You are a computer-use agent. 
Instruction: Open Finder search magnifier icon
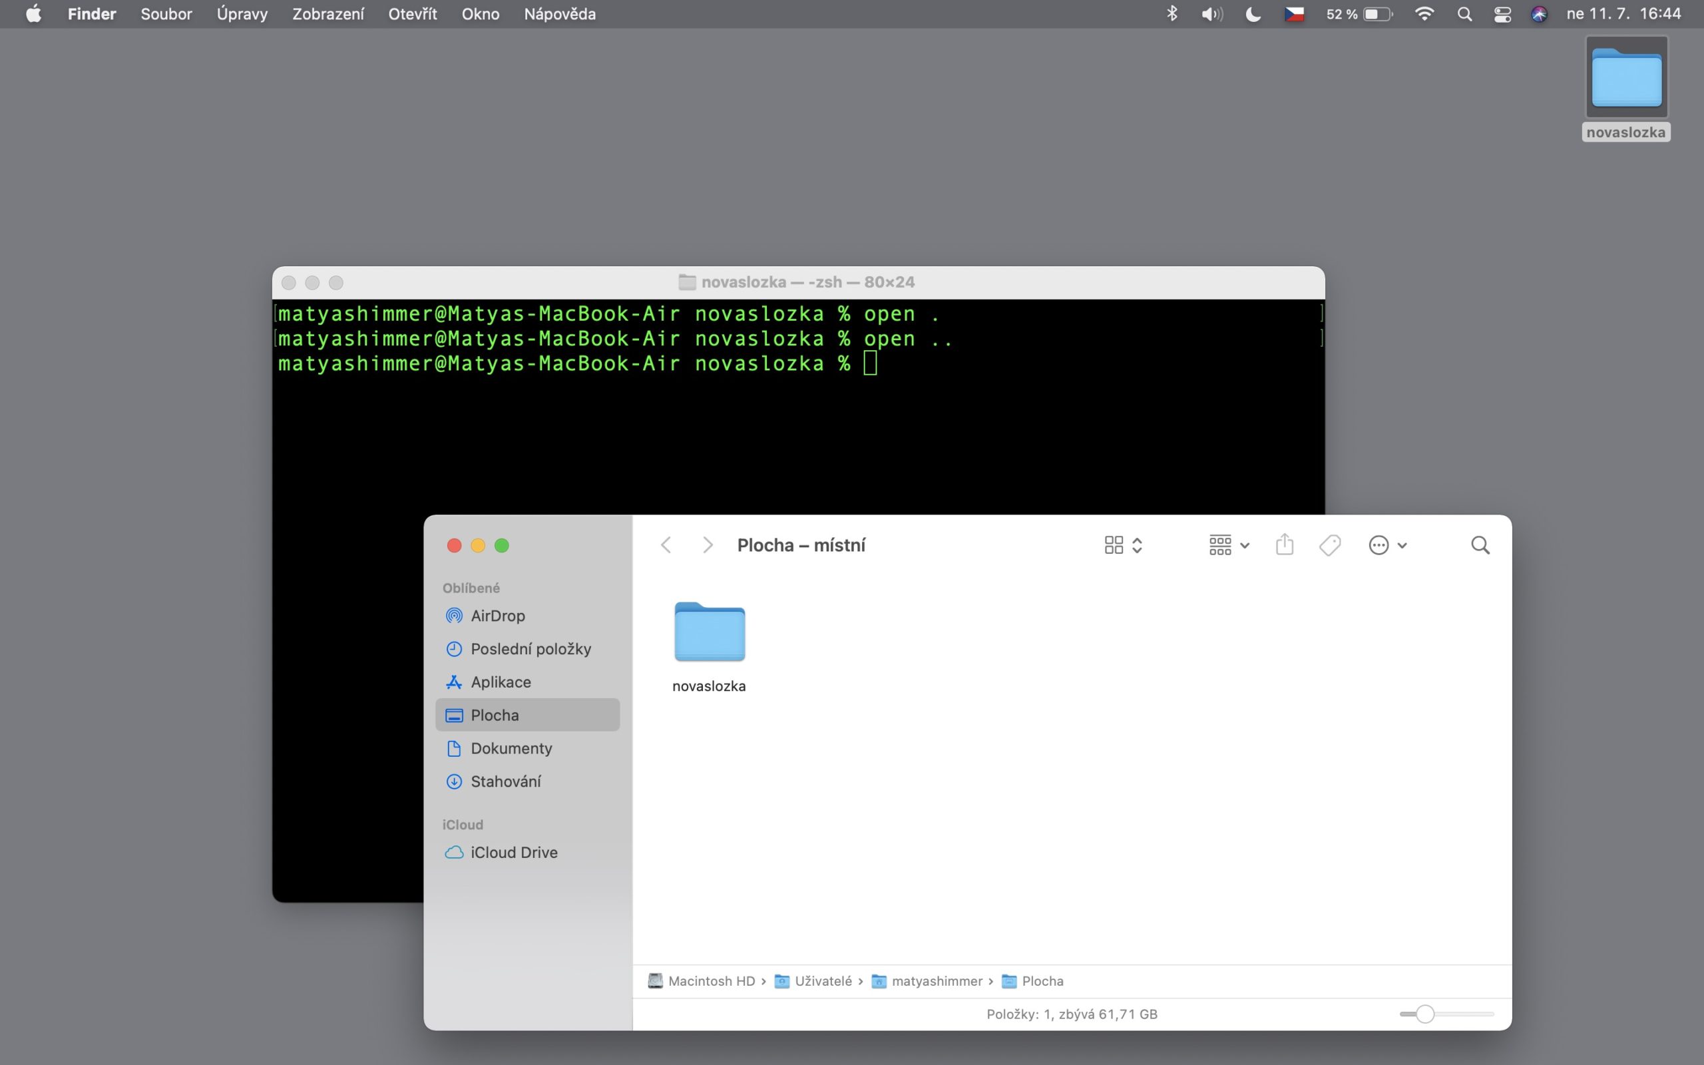pyautogui.click(x=1480, y=545)
